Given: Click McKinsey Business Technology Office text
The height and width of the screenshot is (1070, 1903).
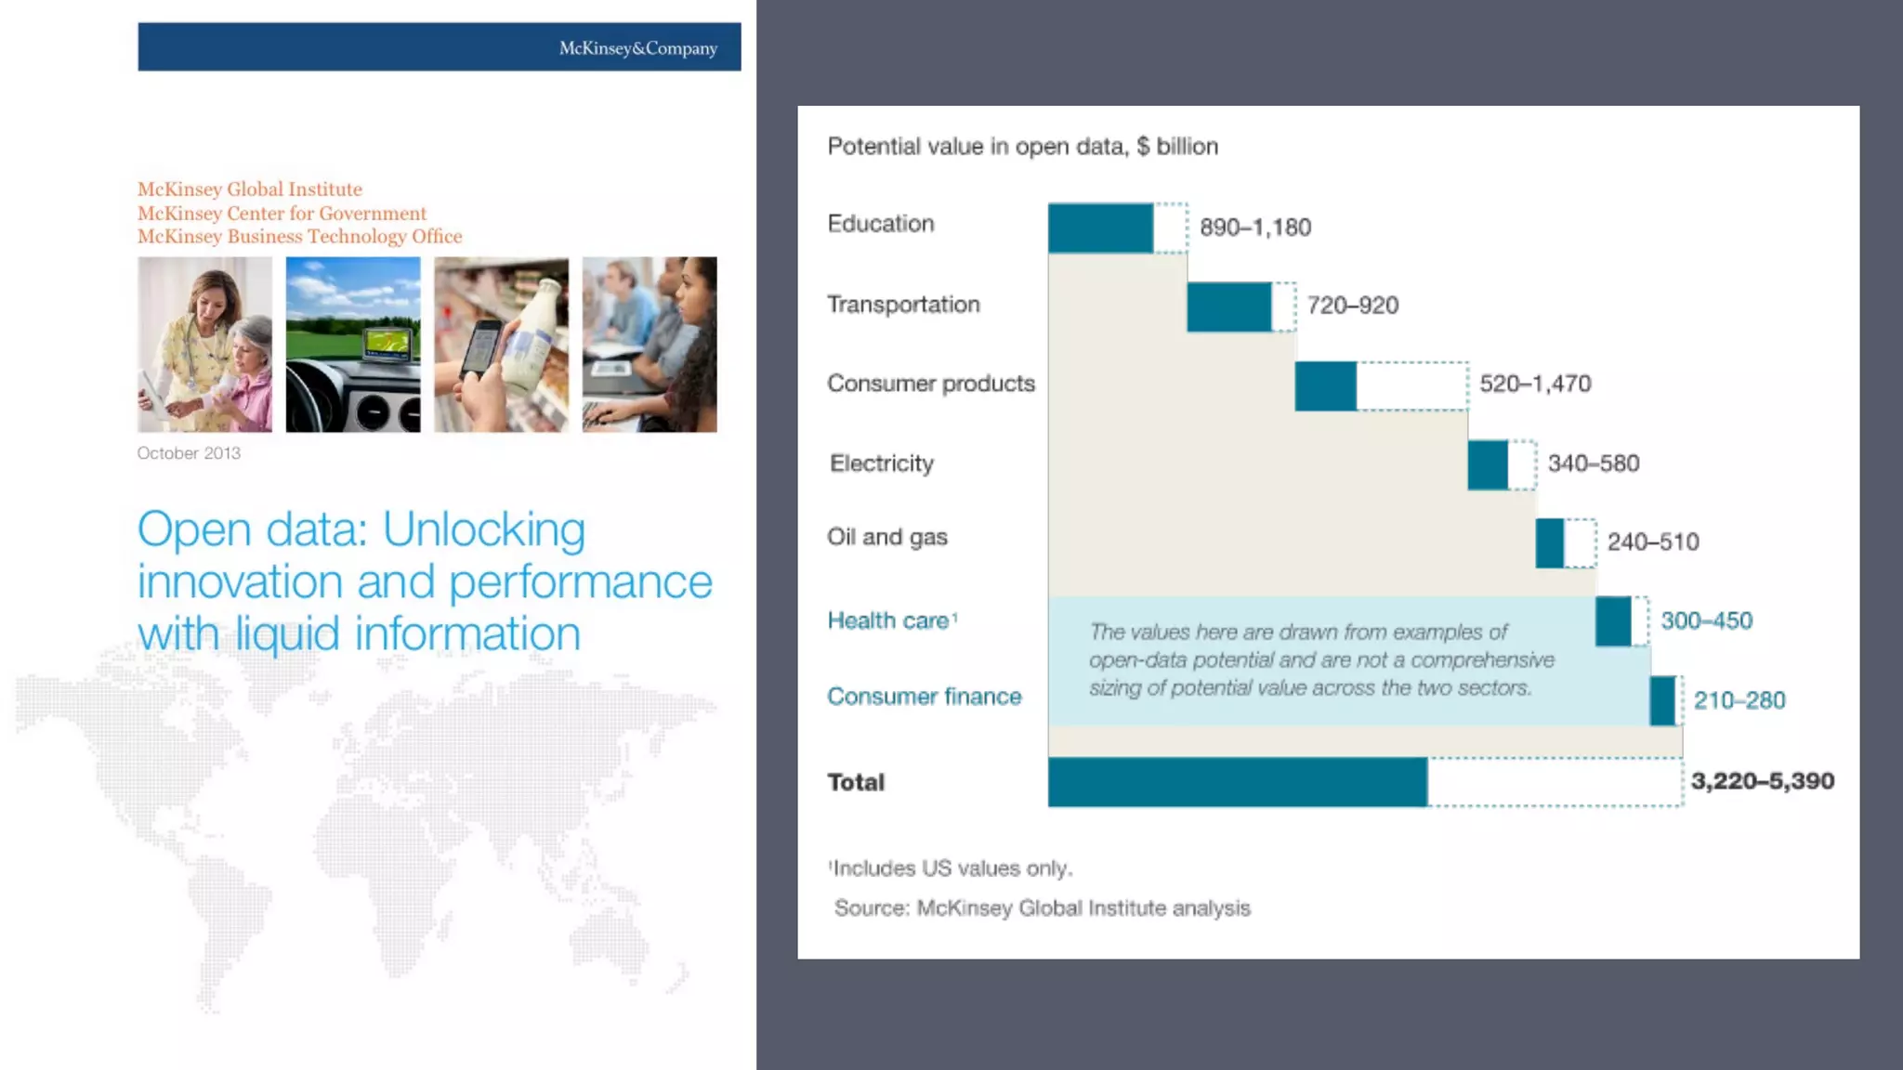Looking at the screenshot, I should [x=299, y=237].
